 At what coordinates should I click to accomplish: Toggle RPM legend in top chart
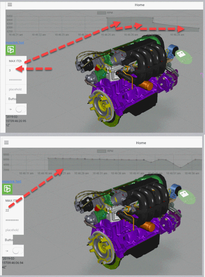105,13
